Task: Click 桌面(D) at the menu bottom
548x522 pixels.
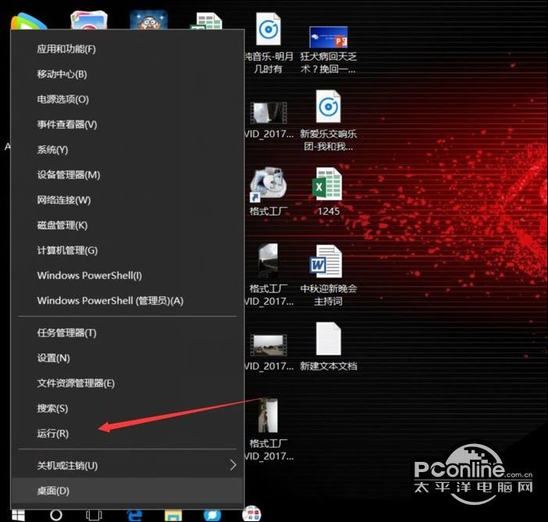Action: [x=53, y=491]
